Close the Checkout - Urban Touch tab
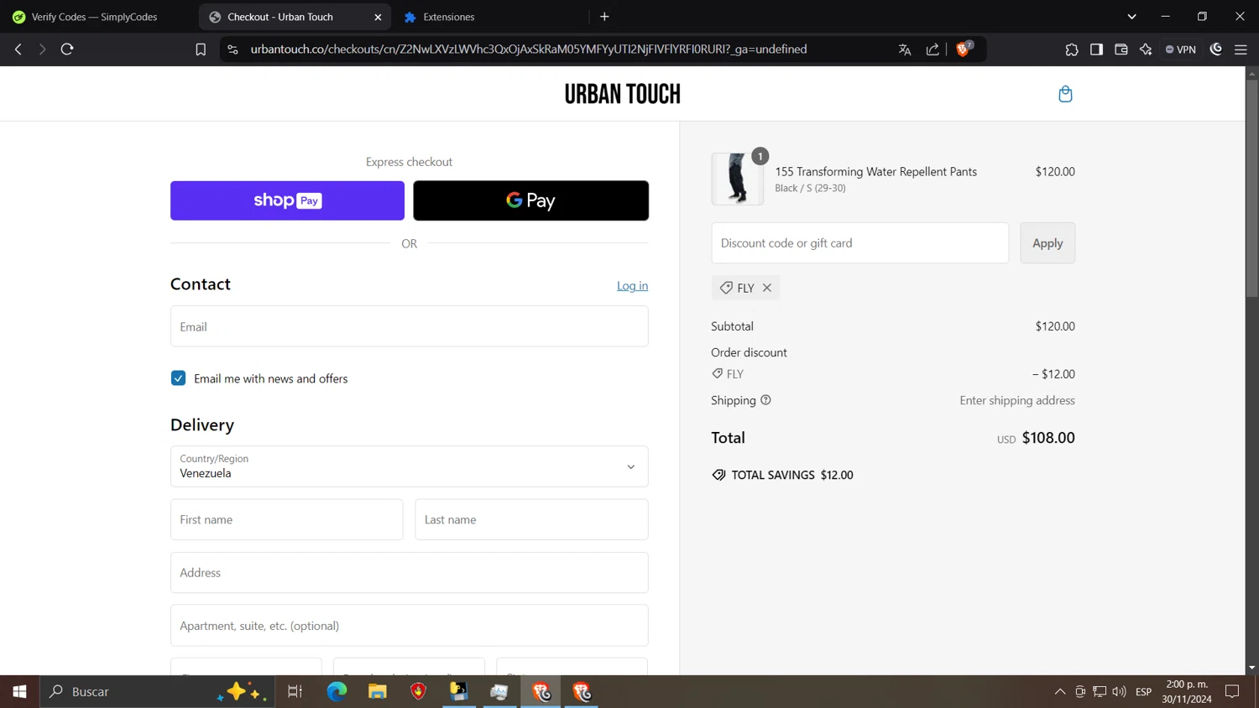 (378, 17)
